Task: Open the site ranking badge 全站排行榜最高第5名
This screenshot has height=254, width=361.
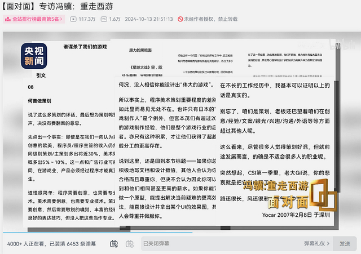Action: (x=34, y=19)
